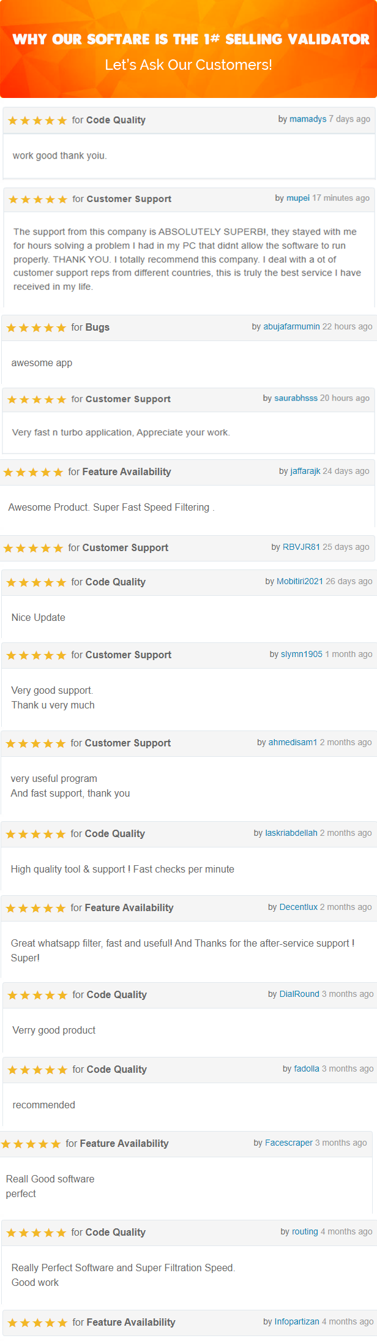
Task: Open laskriabdellah's profile link
Action: (x=291, y=833)
